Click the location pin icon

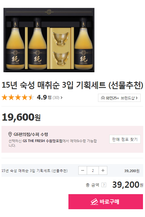pos(10,134)
